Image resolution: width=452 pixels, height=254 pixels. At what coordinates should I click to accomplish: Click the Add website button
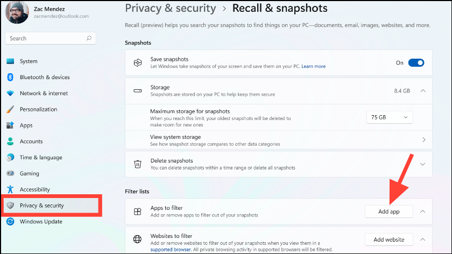[389, 239]
